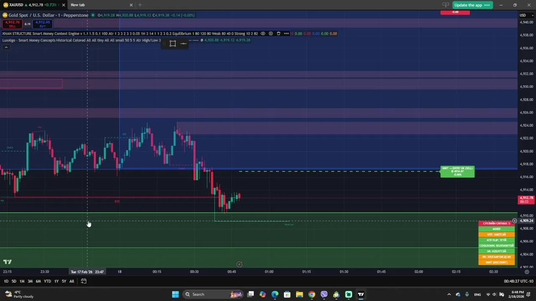536x301 pixels.
Task: Click the TradingView logo on chart
Action: pyautogui.click(x=8, y=262)
